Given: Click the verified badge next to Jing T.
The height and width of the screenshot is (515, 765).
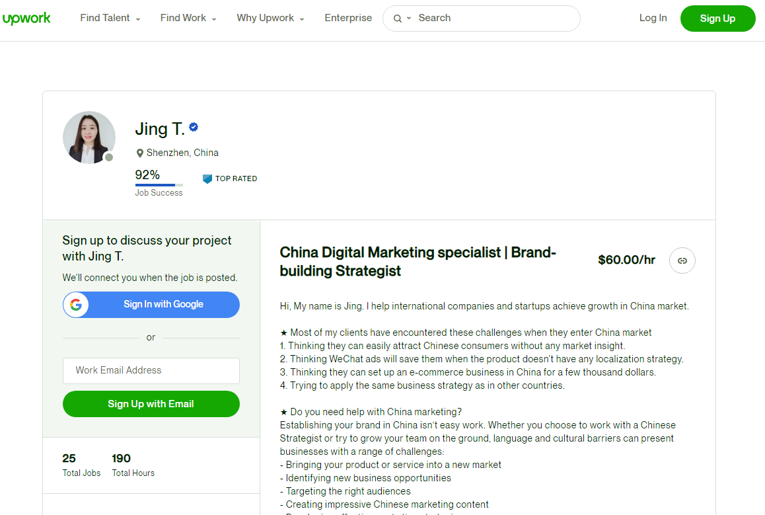Looking at the screenshot, I should [193, 127].
